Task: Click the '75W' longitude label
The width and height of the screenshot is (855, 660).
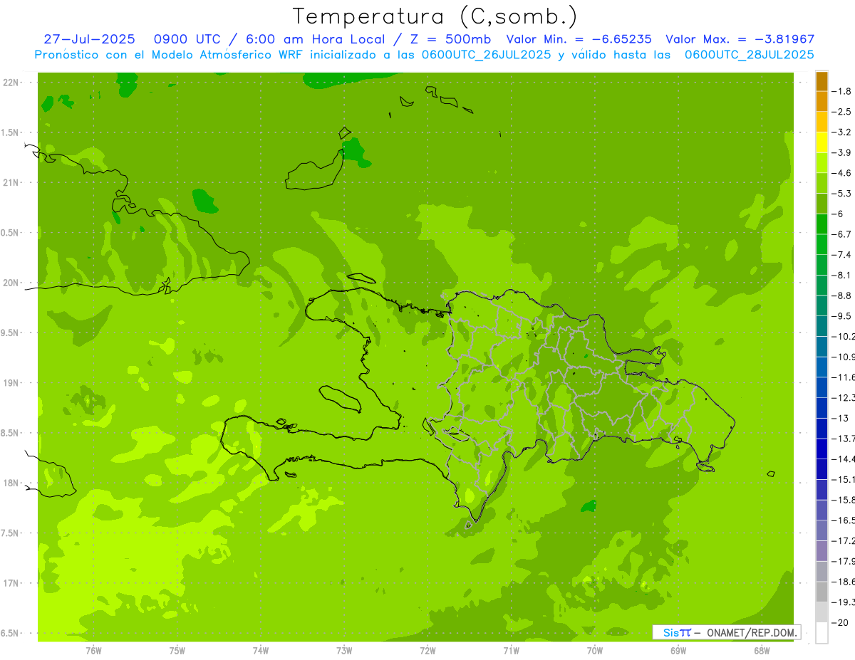Action: (x=177, y=651)
